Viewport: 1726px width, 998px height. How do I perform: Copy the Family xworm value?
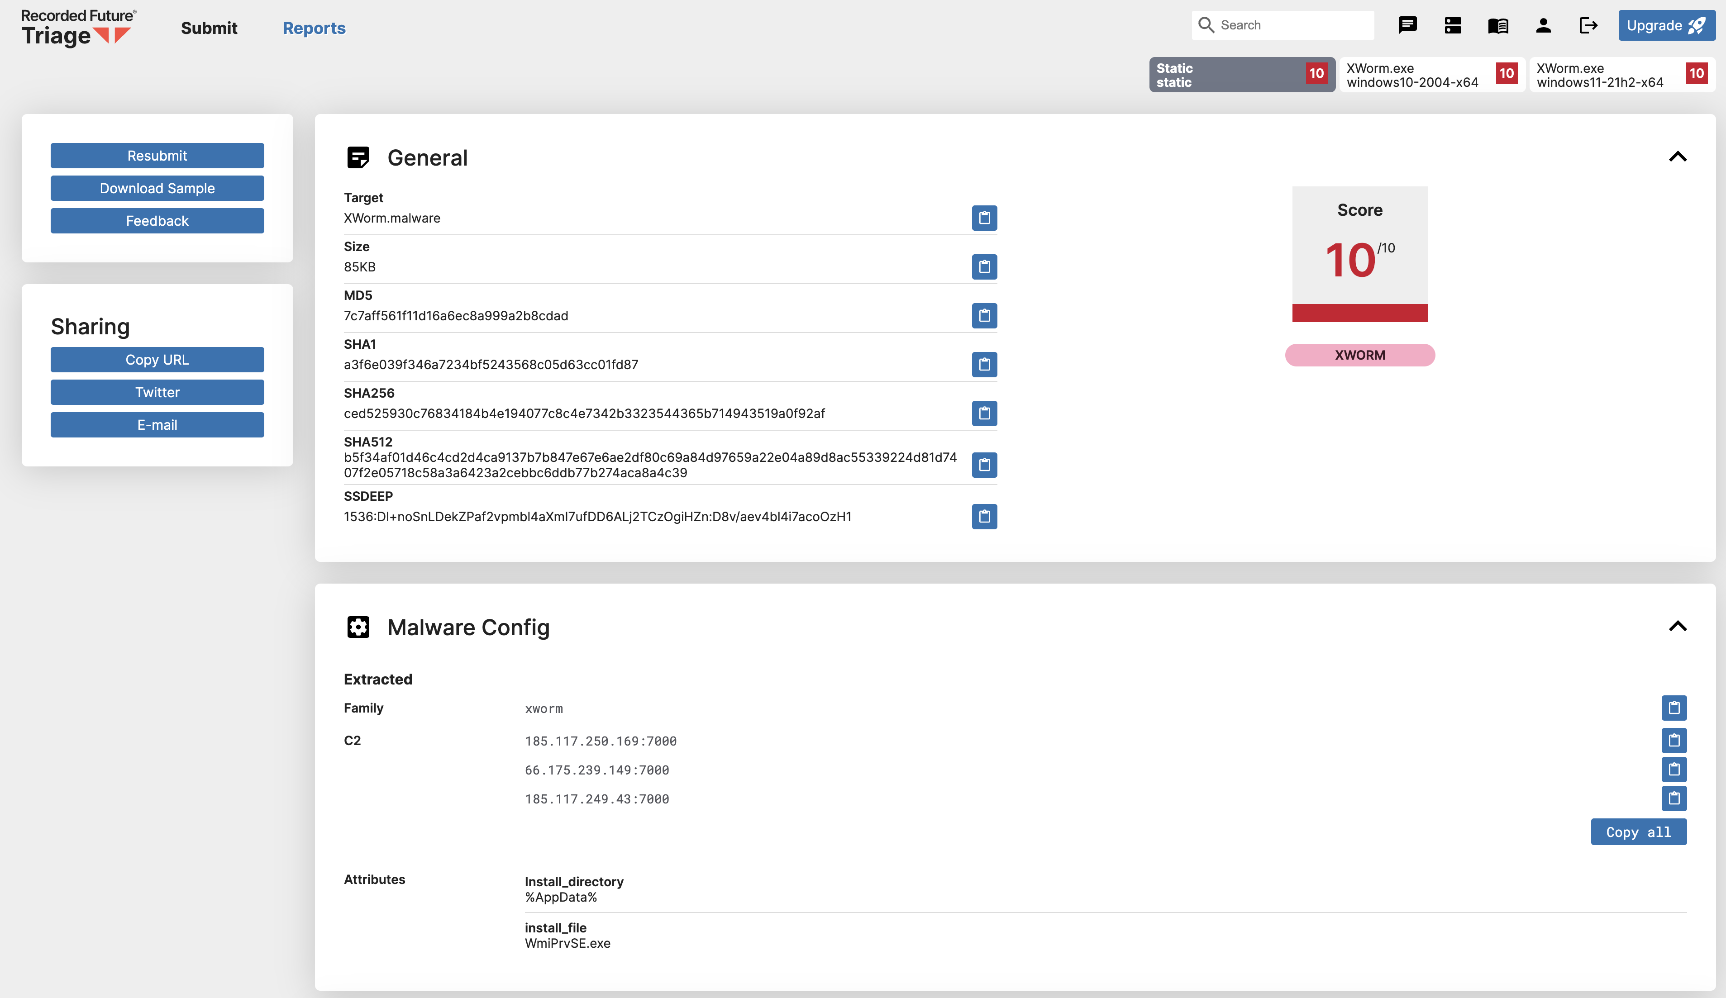[1673, 708]
